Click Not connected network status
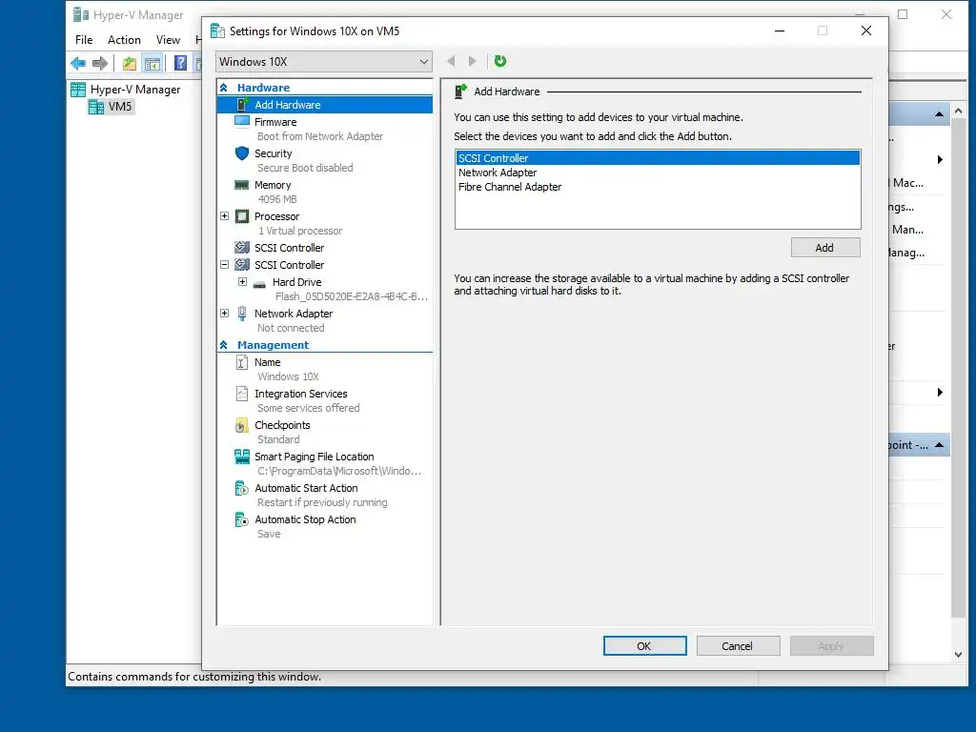The width and height of the screenshot is (976, 732). coord(291,328)
